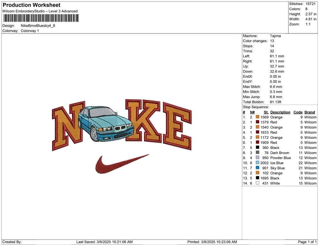
Task: Click the min stitch value '0.3 mm'
Action: click(x=276, y=92)
